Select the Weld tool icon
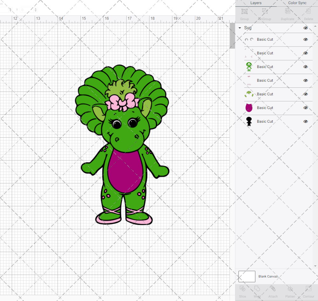 (x=257, y=288)
